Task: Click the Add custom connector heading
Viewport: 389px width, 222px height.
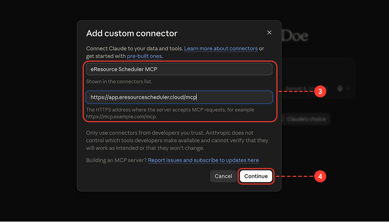Action: click(x=131, y=33)
